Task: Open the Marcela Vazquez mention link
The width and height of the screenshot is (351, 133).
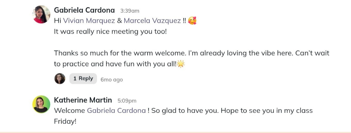Action: pos(152,21)
